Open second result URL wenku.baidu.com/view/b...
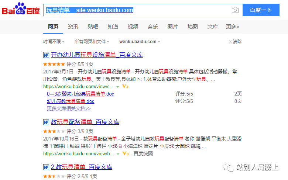This screenshot has height=180, width=288. [x=78, y=153]
